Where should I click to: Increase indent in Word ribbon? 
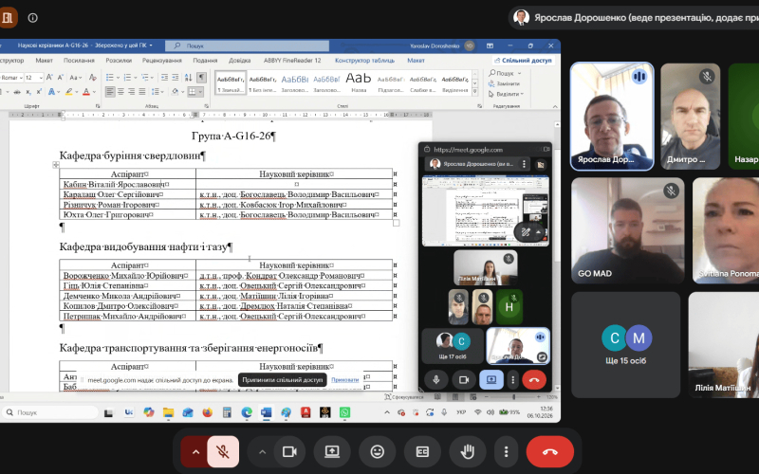tap(176, 78)
